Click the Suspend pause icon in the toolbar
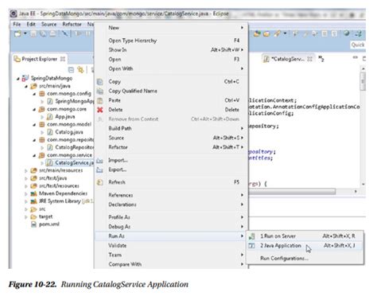Screen dimensions: 377x296 [x=88, y=33]
